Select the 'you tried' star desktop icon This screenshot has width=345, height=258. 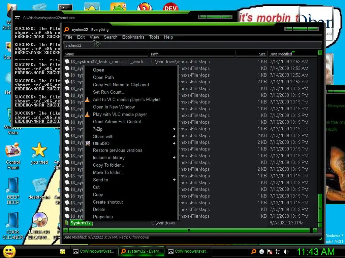point(39,150)
